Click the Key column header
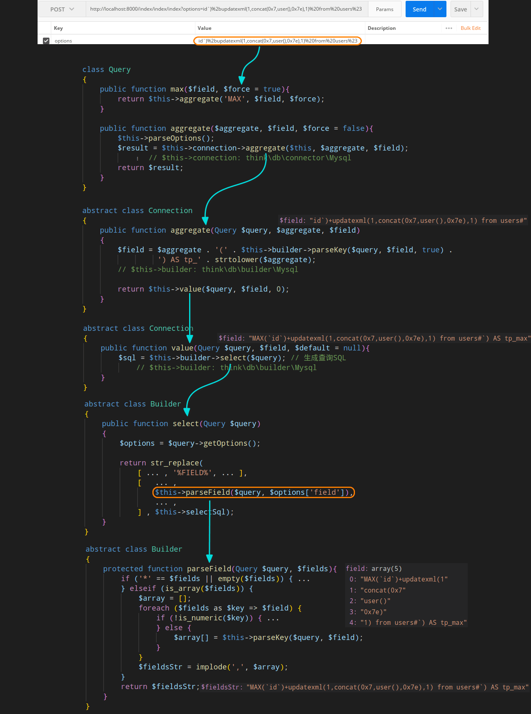This screenshot has height=714, width=531. pyautogui.click(x=58, y=28)
